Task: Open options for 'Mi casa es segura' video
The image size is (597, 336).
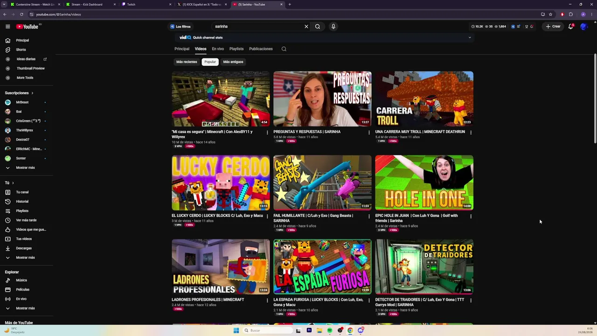Action: 267,133
